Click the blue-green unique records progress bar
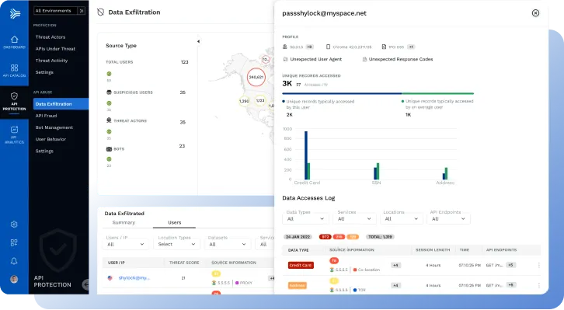This screenshot has width=564, height=310. pos(378,93)
